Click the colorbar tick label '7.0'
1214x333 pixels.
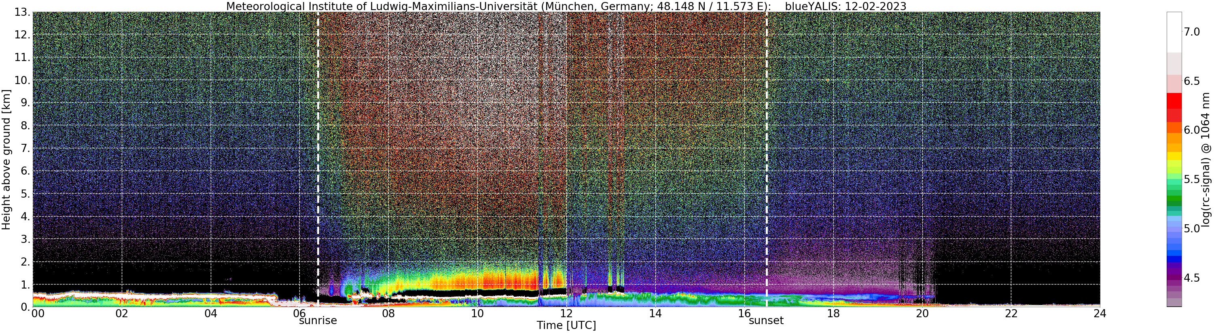click(1192, 32)
